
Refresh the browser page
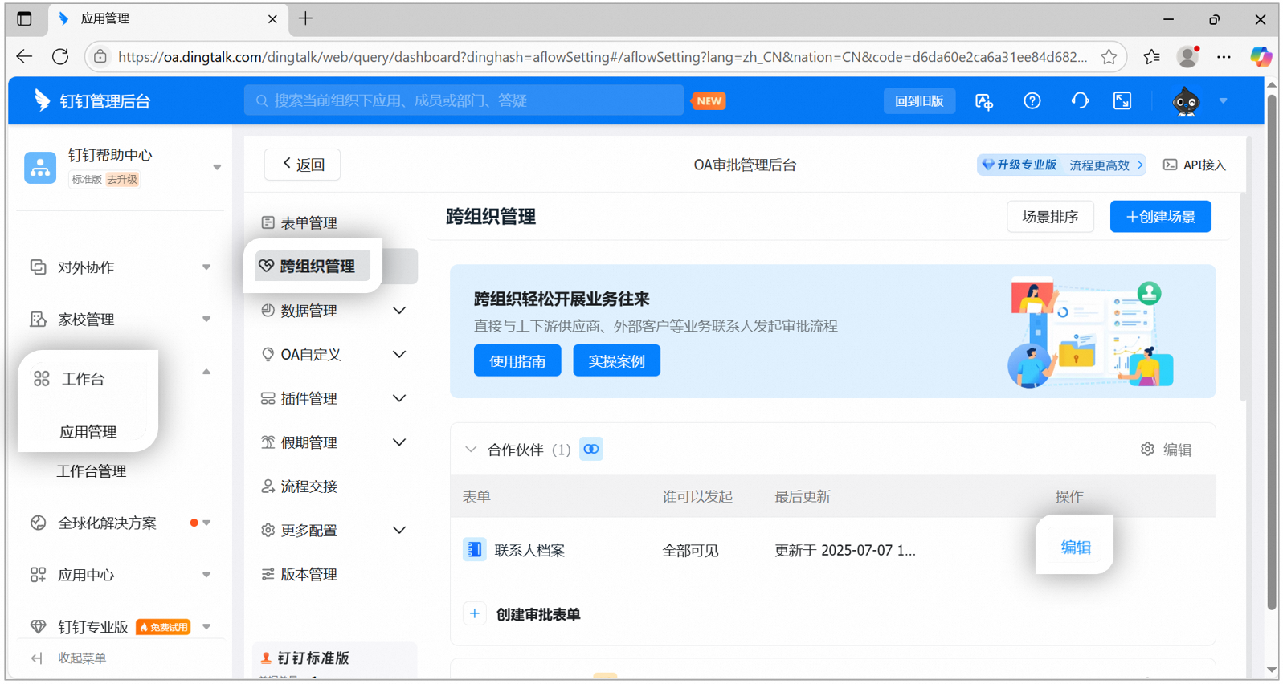[x=60, y=56]
